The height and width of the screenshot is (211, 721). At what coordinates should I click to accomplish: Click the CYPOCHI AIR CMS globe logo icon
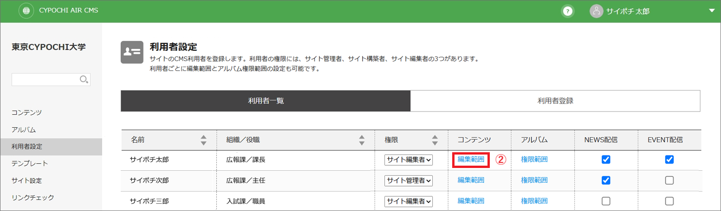pos(26,11)
